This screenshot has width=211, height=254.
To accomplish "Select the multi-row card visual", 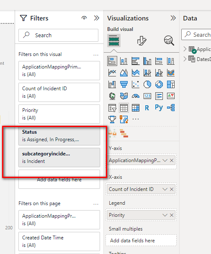I will coord(159,96).
